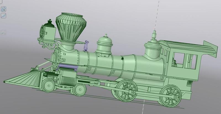
Task: Select the cowcatcher pilot at the front
Action: point(23,78)
